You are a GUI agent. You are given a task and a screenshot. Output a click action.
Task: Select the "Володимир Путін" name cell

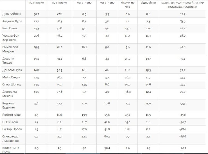click(11, 149)
